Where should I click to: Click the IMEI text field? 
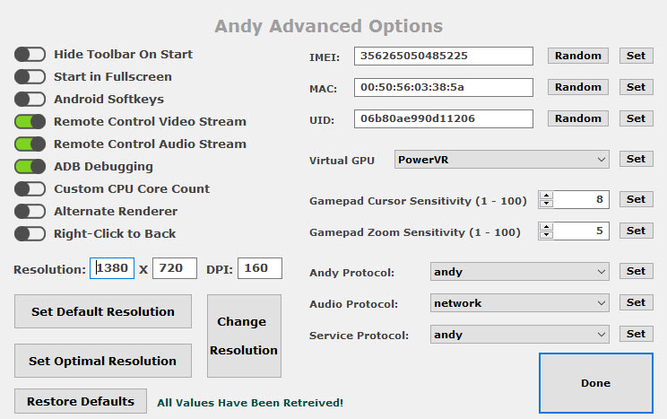click(443, 56)
